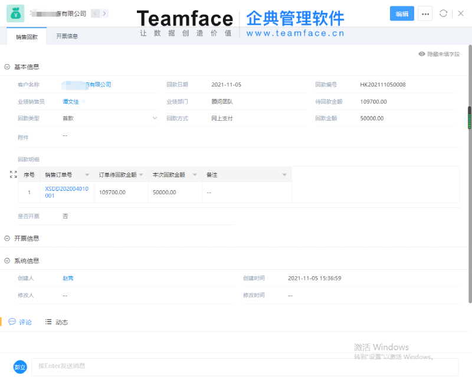Click the 创建时间 value 2021-11-05 15:36:59
This screenshot has width=472, height=381.
(314, 278)
